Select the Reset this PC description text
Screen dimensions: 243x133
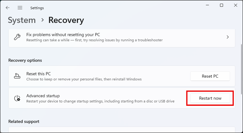pos(84,79)
